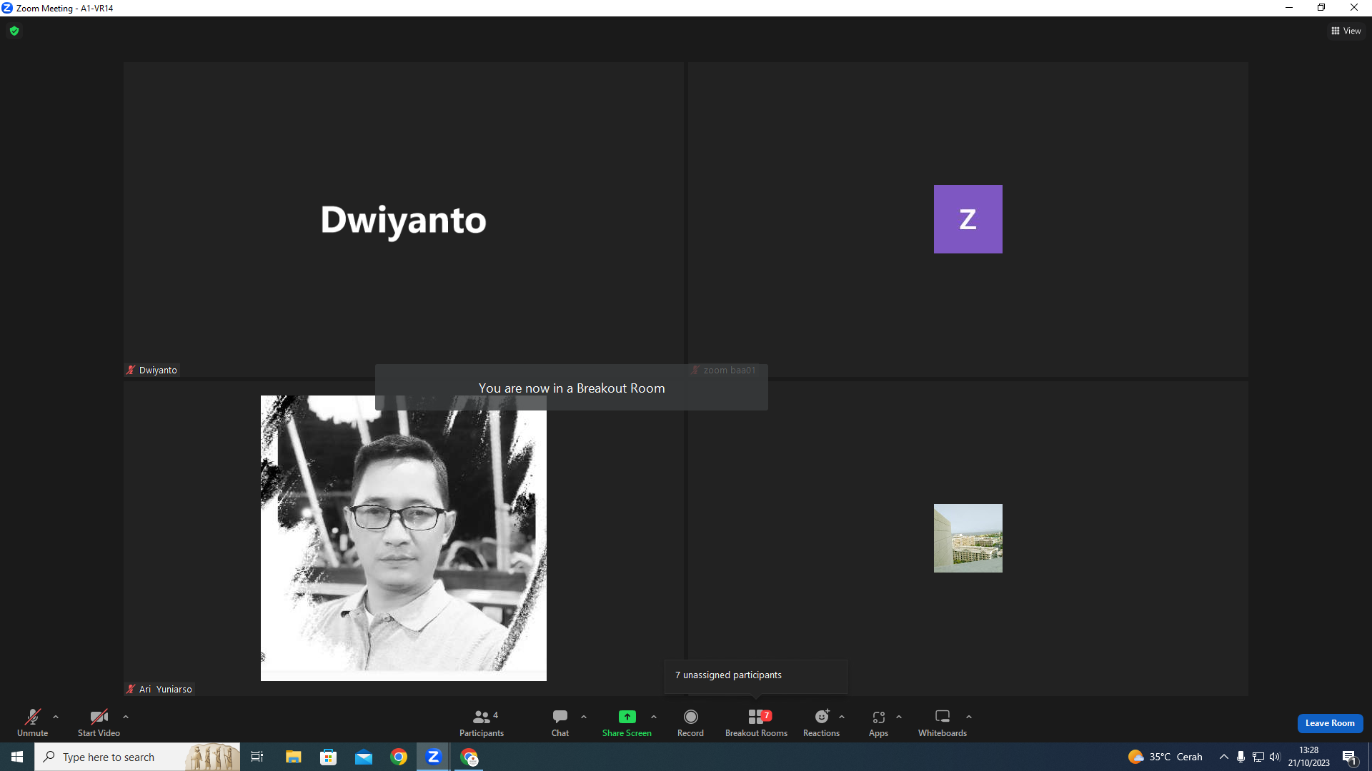The image size is (1372, 771).
Task: Open Whiteboards
Action: click(x=943, y=722)
